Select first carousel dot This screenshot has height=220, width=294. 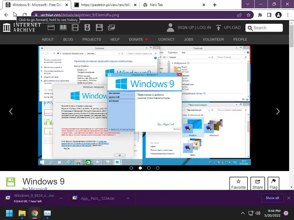coord(131,168)
